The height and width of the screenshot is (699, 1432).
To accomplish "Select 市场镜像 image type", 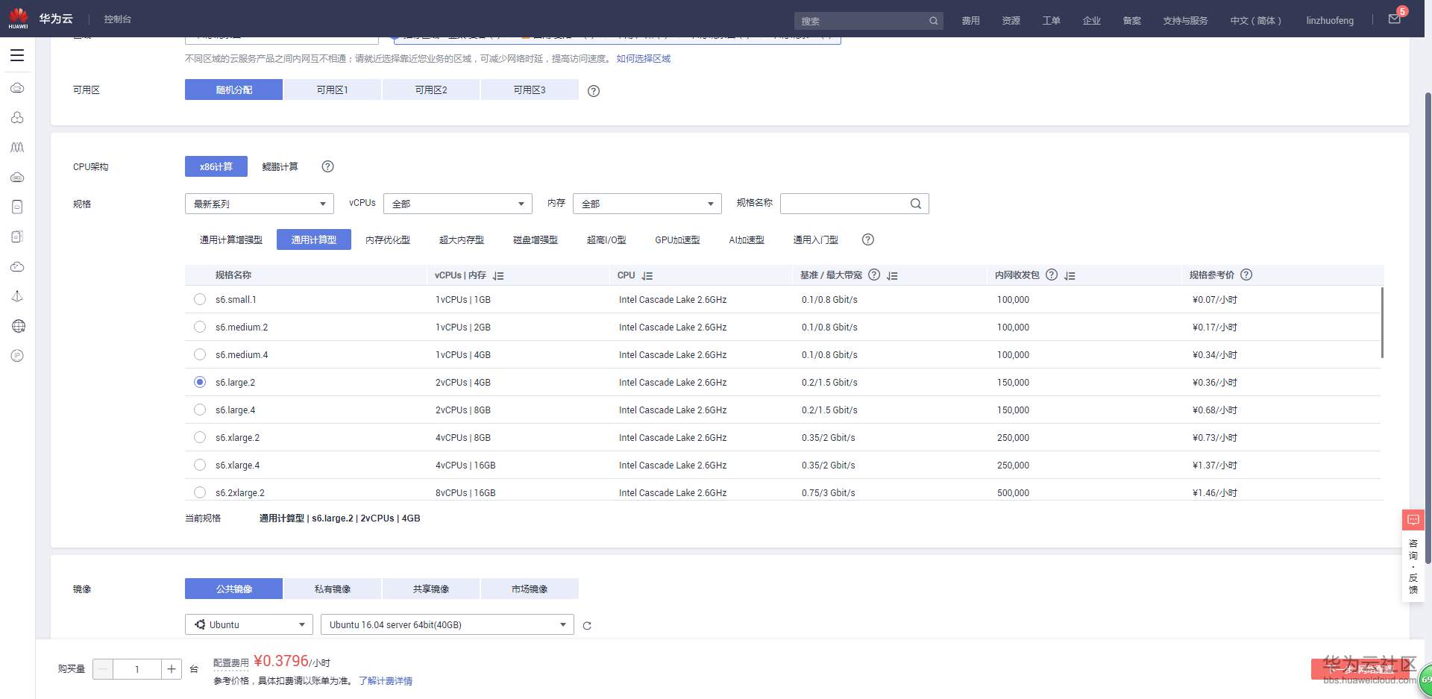I will click(530, 589).
